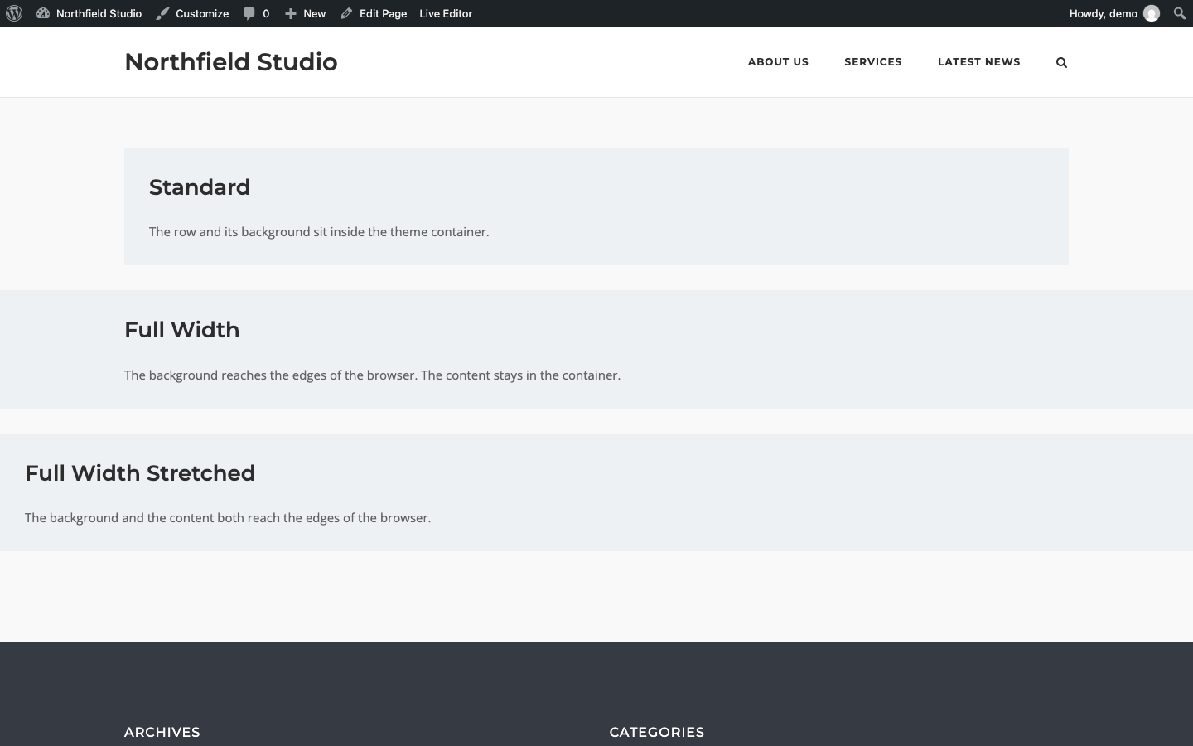Open Northfield Studio dashboard admin link

tap(89, 13)
